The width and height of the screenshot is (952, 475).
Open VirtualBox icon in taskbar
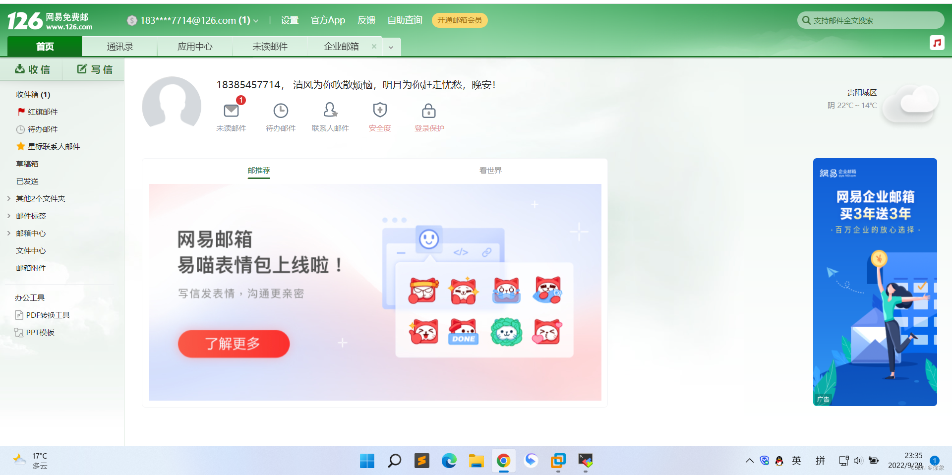(x=558, y=461)
